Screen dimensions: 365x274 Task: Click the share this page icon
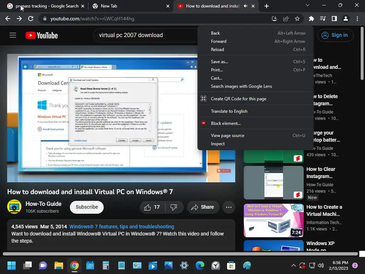tap(286, 19)
